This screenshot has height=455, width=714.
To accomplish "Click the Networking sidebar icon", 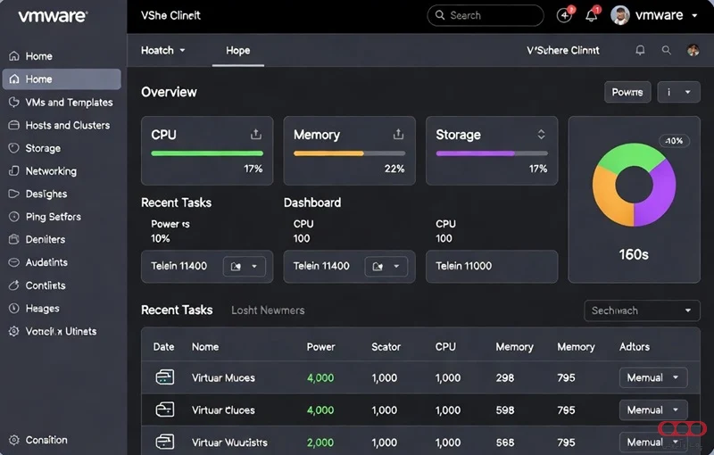I will [x=14, y=171].
